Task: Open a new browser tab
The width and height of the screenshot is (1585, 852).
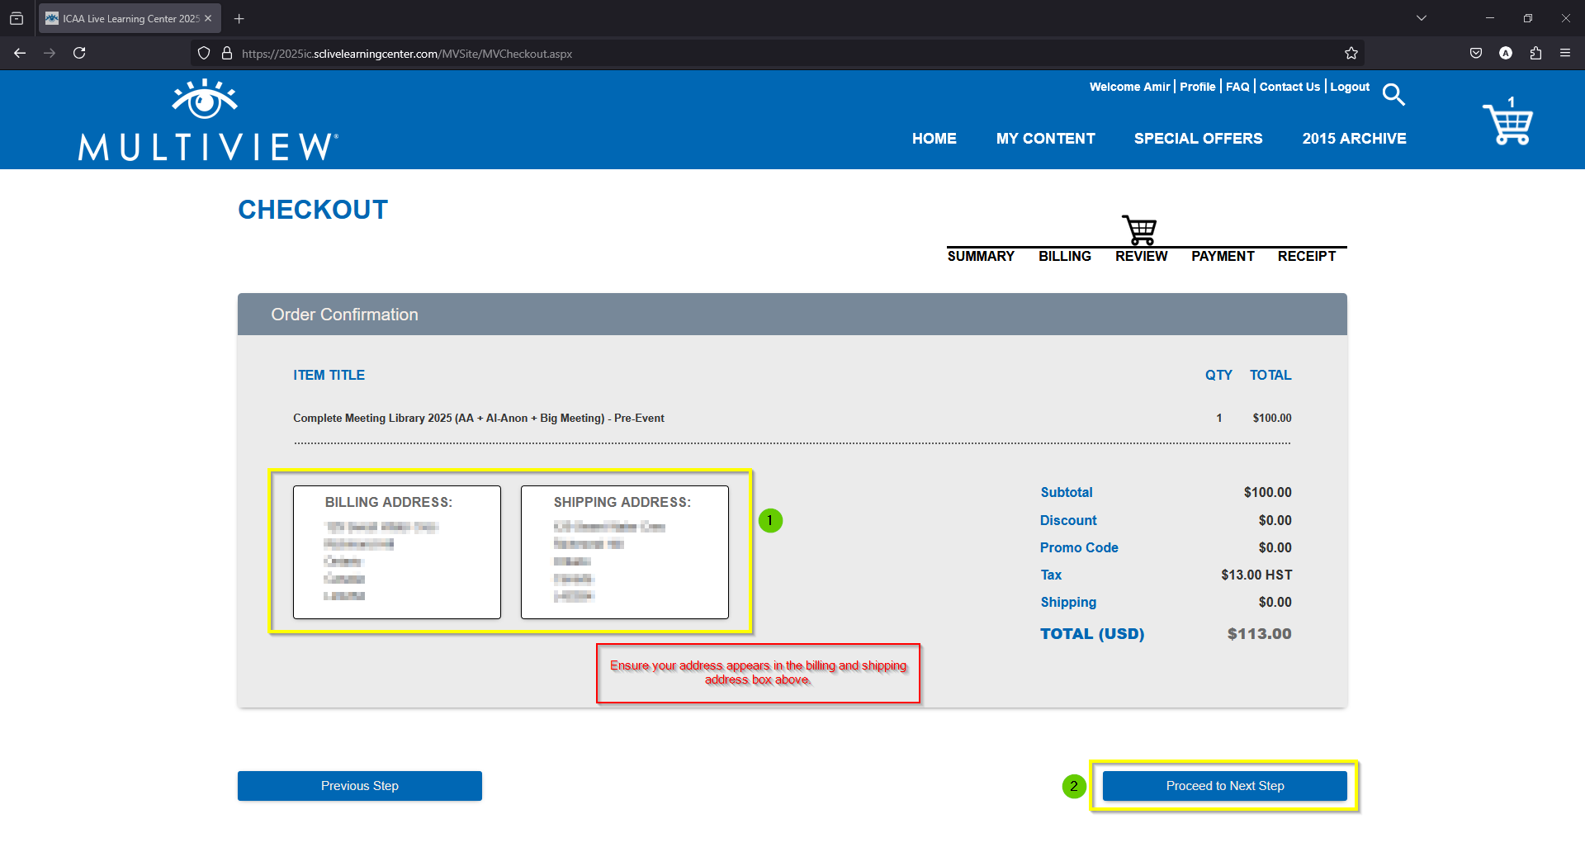Action: tap(239, 18)
